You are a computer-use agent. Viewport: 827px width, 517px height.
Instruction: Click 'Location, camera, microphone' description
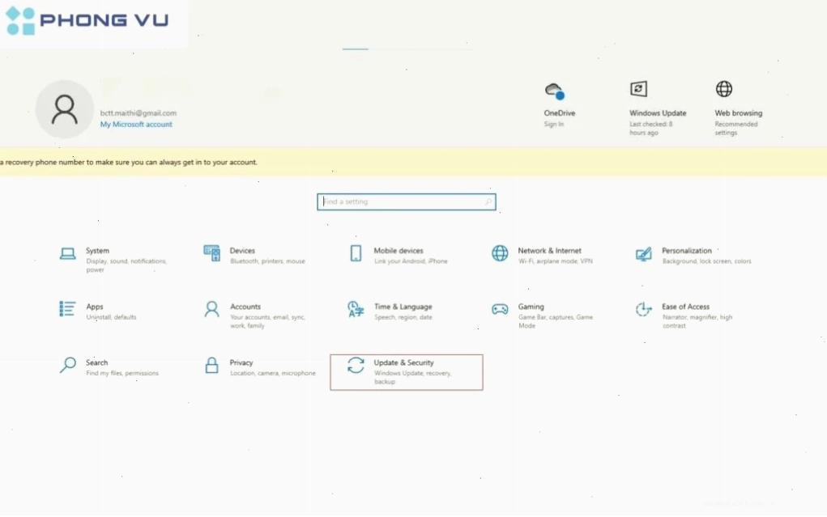(x=273, y=373)
